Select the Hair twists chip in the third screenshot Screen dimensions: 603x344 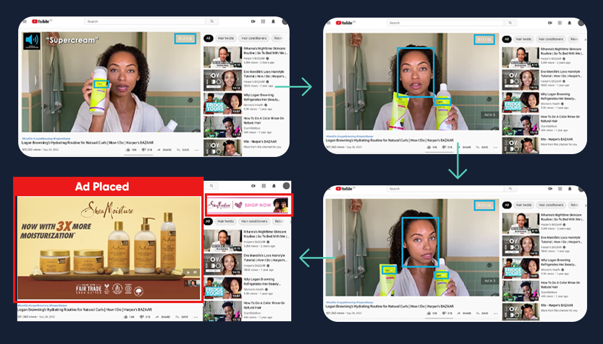pos(523,205)
